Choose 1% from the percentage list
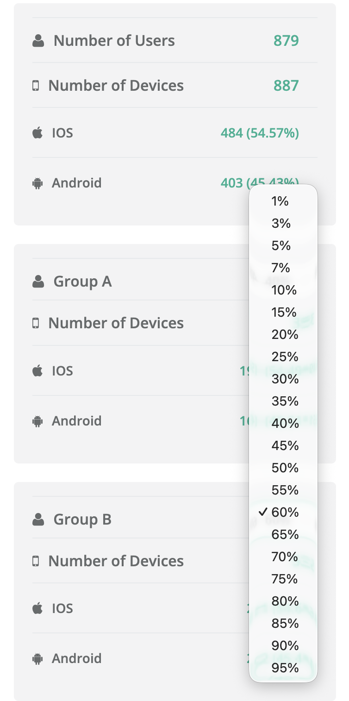This screenshot has height=701, width=349. click(280, 201)
